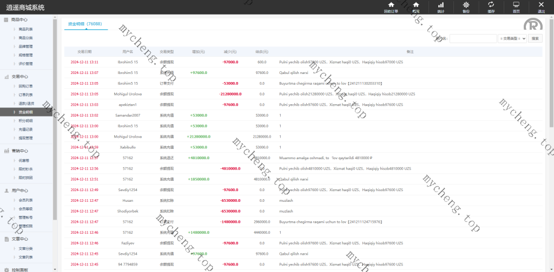The image size is (554, 272).
Task: Open the 概况 overview icon
Action: [x=415, y=6]
